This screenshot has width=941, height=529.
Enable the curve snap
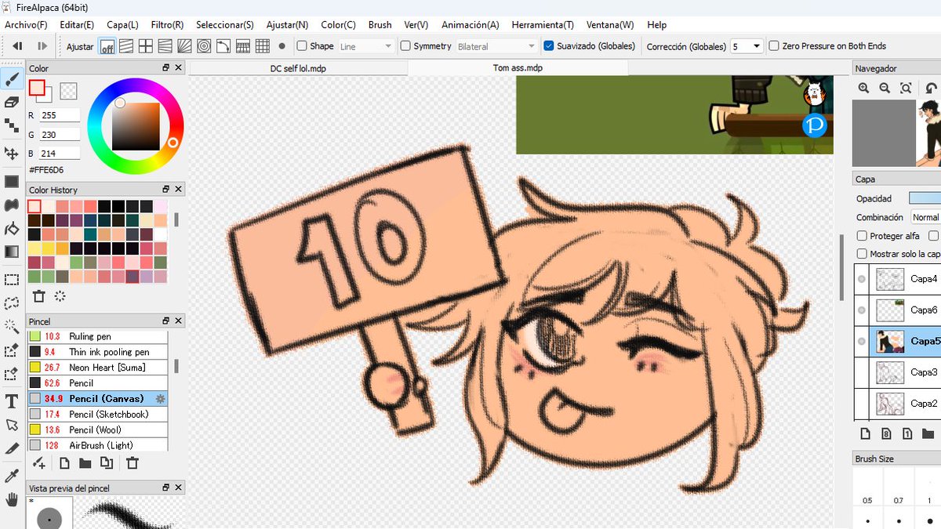point(223,46)
